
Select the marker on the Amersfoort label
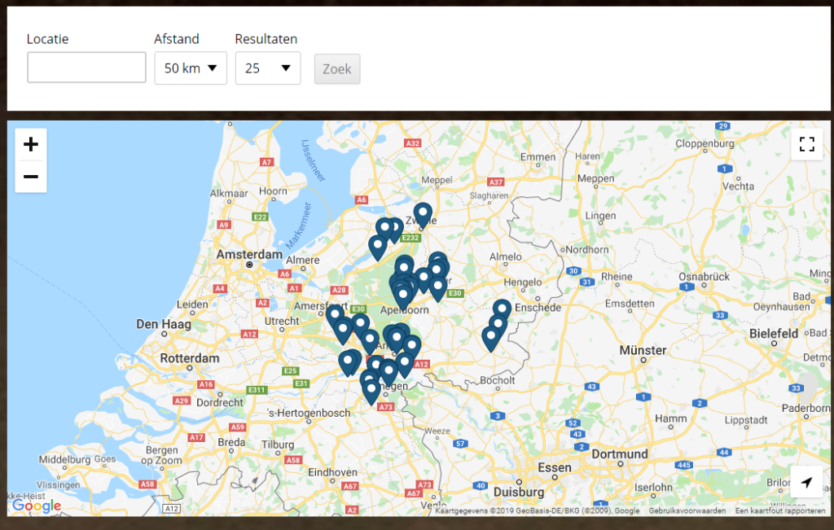pyautogui.click(x=335, y=318)
